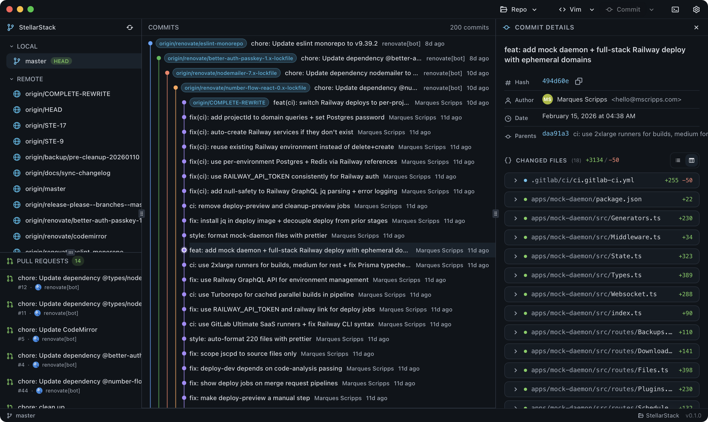Switch changed files to list view
Screen dimensions: 708x422
678,160
